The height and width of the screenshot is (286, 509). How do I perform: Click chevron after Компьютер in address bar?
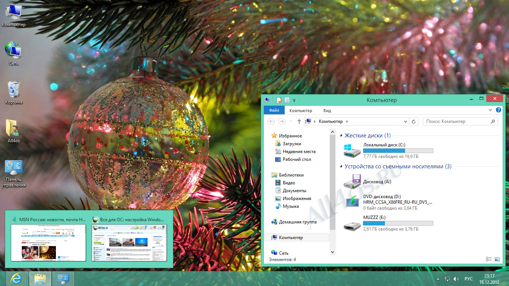point(347,121)
